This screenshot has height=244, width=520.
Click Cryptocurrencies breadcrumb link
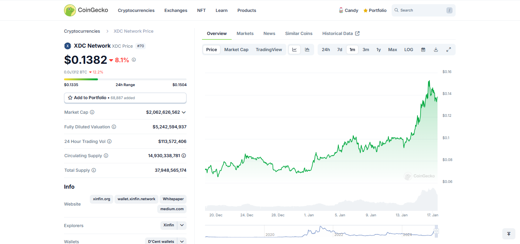coord(82,31)
